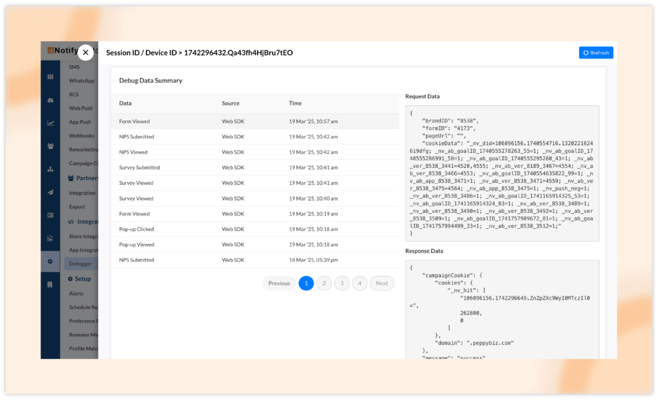This screenshot has height=400, width=658.
Task: Select SMS in the side menu
Action: click(75, 67)
